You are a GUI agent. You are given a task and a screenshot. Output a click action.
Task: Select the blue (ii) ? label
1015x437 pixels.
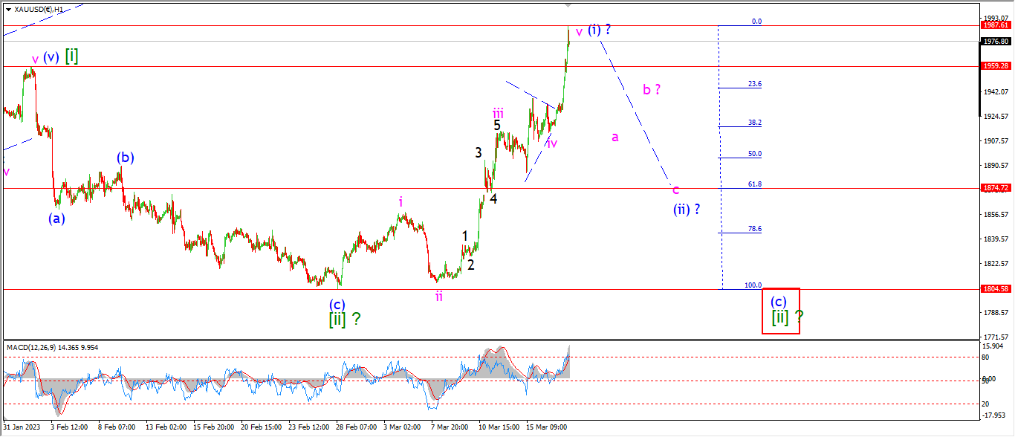pos(687,209)
